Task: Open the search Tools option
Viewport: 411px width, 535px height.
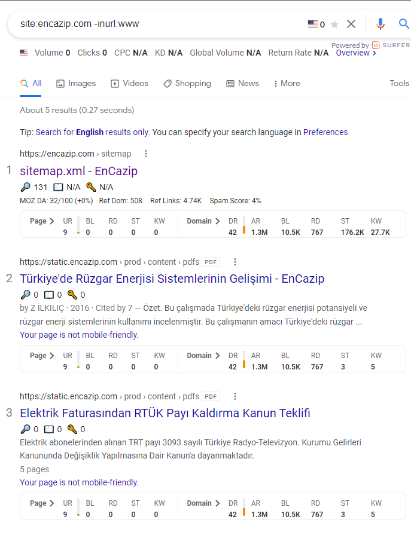Action: point(400,83)
